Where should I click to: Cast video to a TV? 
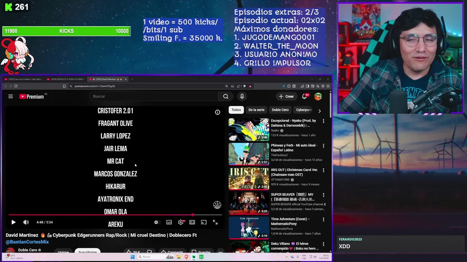pyautogui.click(x=204, y=222)
